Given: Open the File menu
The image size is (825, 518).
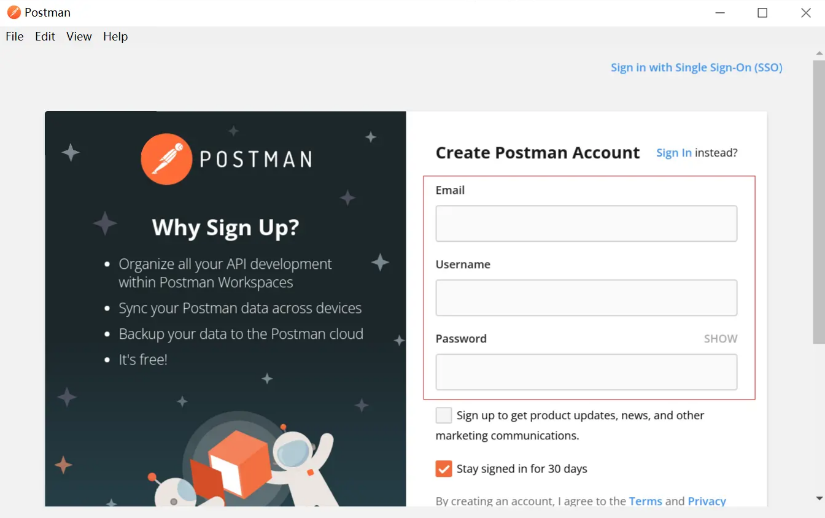Looking at the screenshot, I should 14,36.
